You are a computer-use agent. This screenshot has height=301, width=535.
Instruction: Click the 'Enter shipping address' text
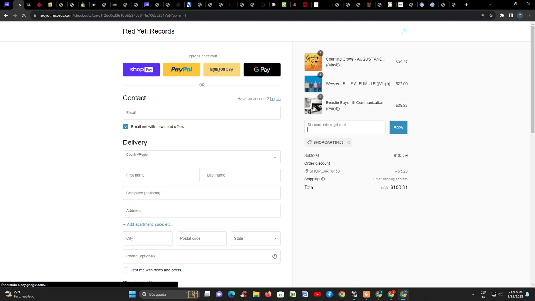click(x=390, y=179)
